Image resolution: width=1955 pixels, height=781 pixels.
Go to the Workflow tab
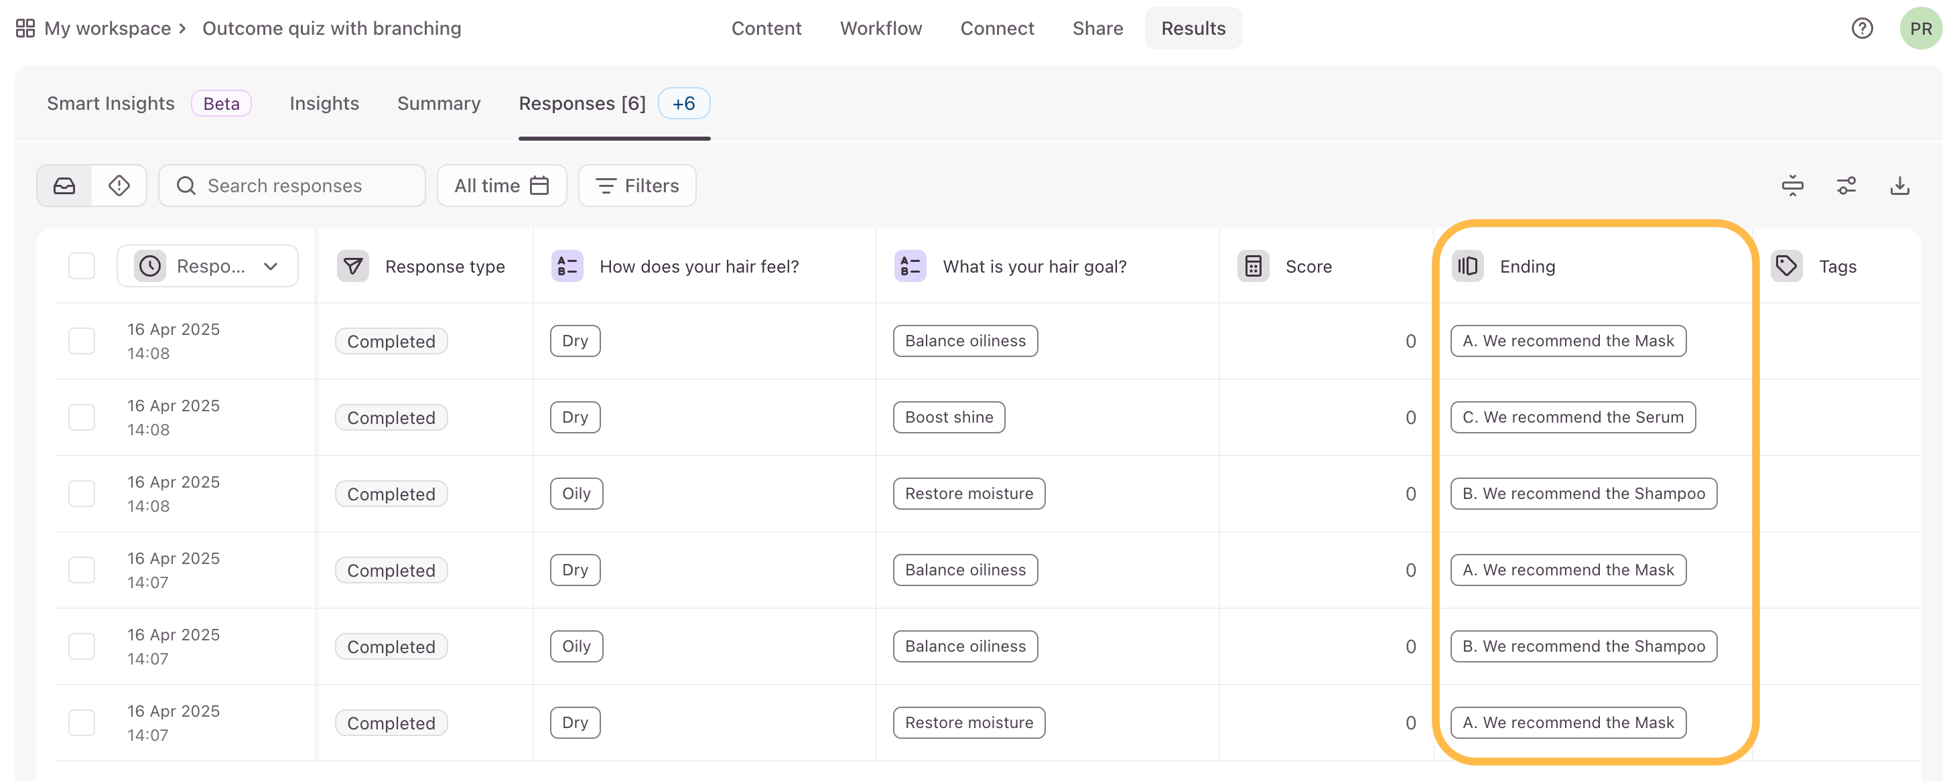click(880, 28)
